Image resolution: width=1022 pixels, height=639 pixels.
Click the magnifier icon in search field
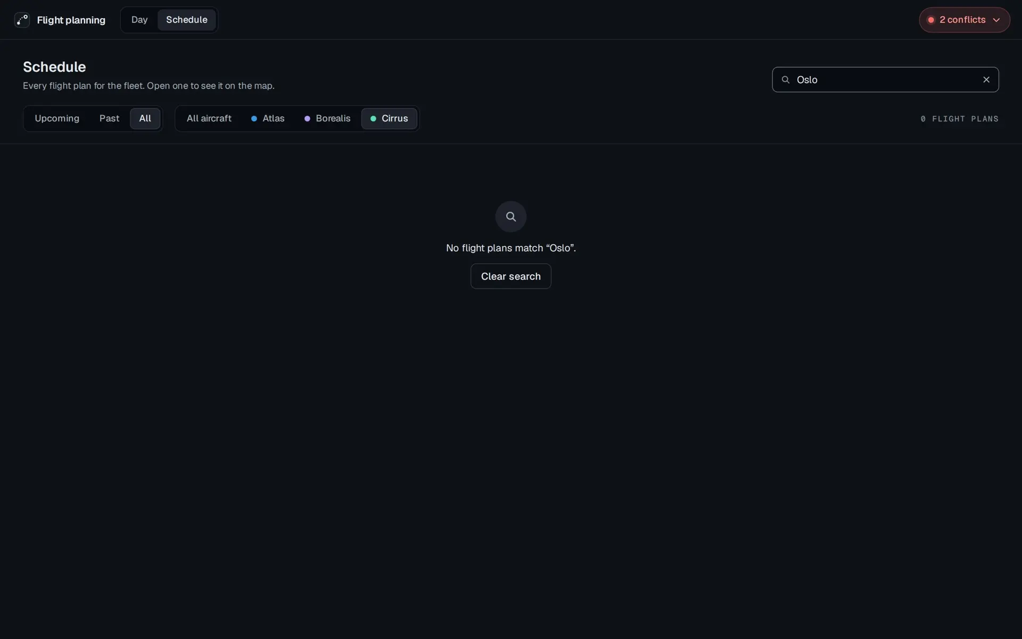tap(785, 79)
